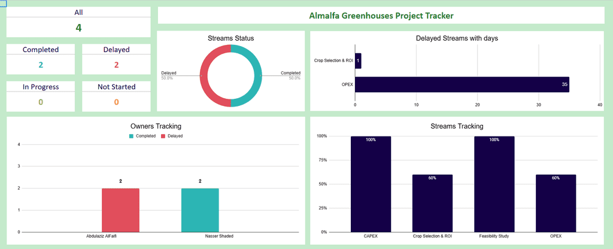Screen dimensions: 613x249
Task: Click the 'Abdulaziz AlFaifi' axis label
Action: (x=101, y=236)
